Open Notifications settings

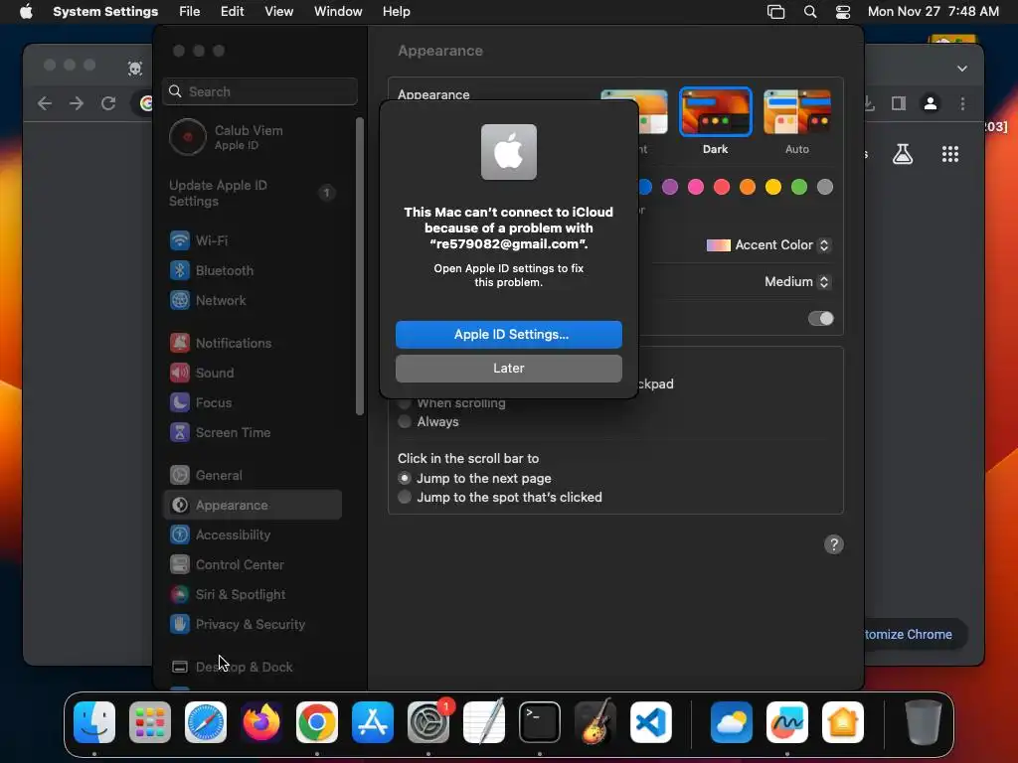coord(253,343)
